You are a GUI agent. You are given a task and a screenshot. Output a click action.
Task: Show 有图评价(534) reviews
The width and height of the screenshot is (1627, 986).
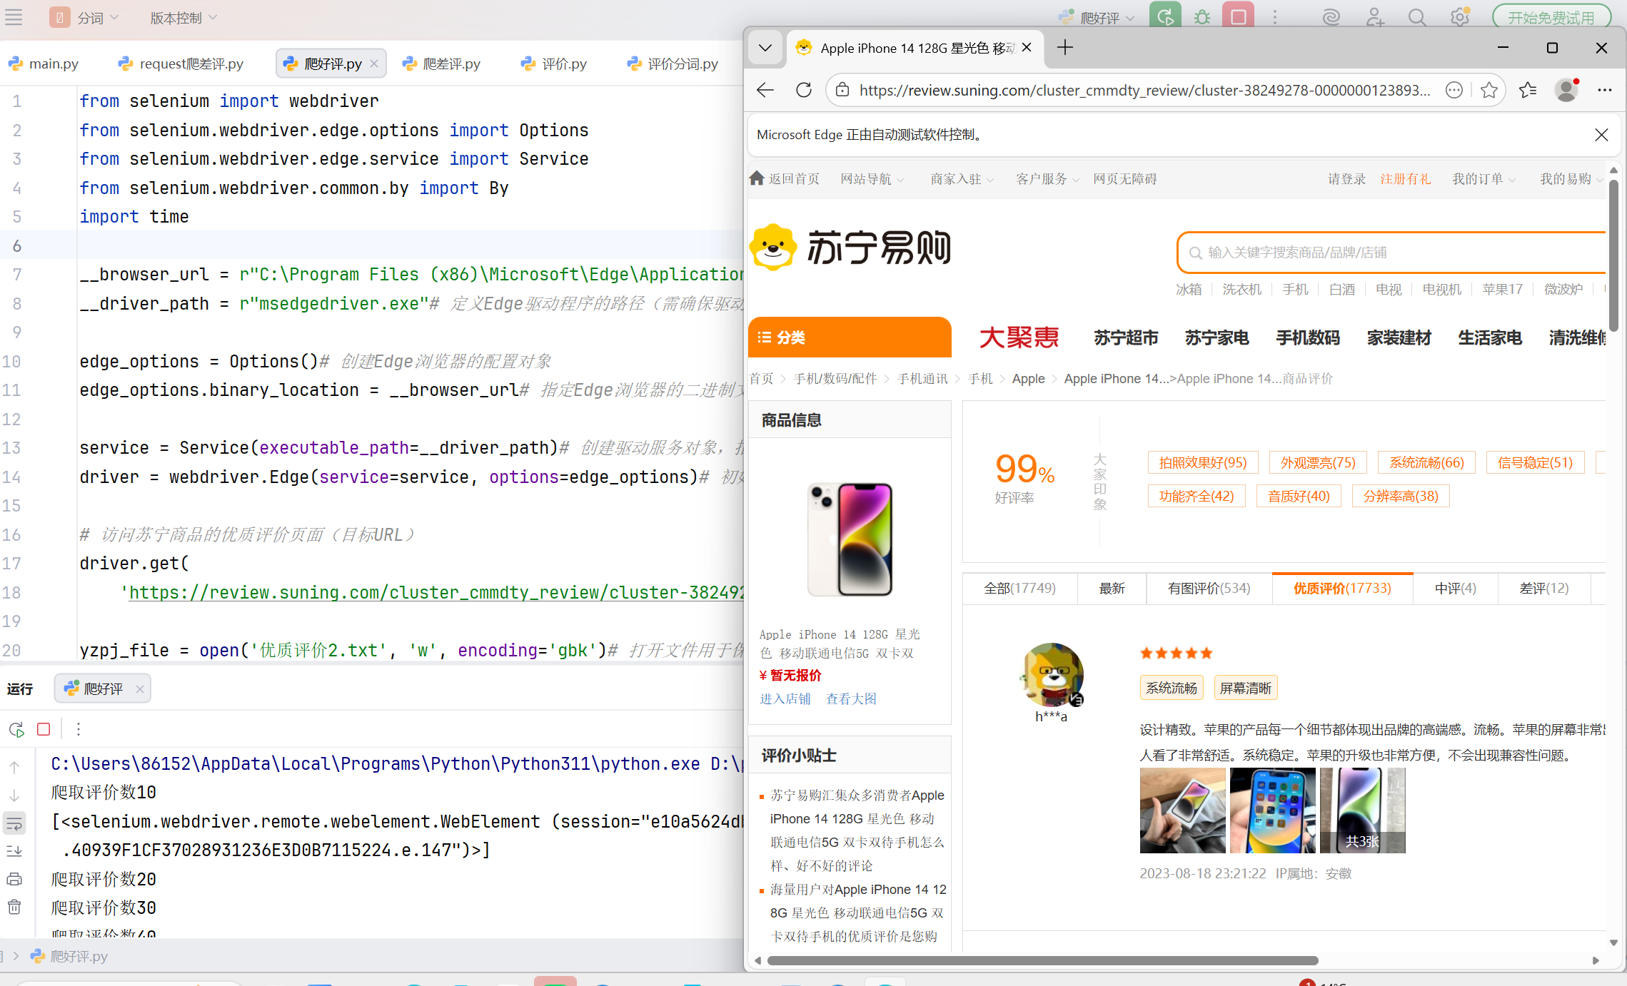tap(1209, 589)
